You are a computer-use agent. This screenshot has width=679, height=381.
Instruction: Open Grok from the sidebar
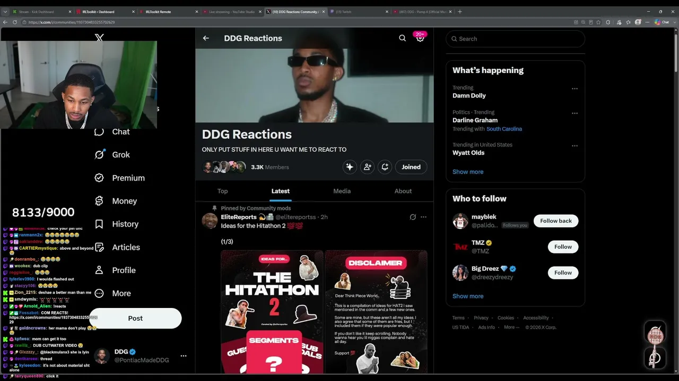point(112,155)
